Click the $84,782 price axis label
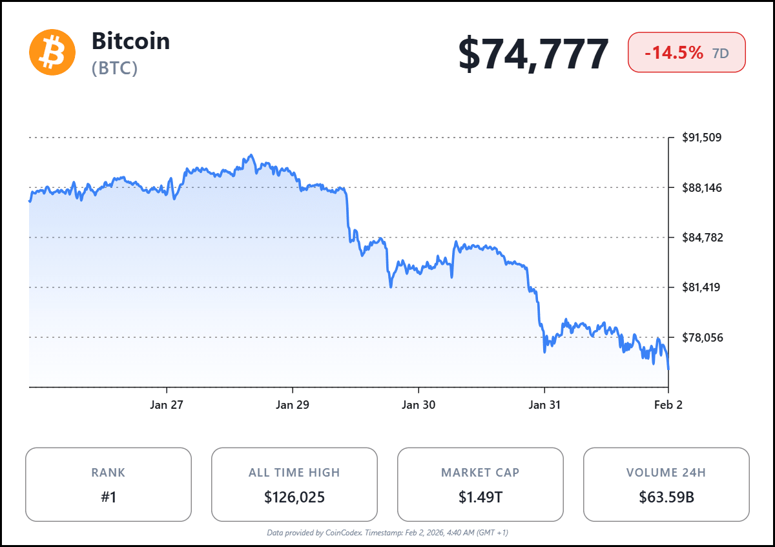This screenshot has width=775, height=547. 702,237
